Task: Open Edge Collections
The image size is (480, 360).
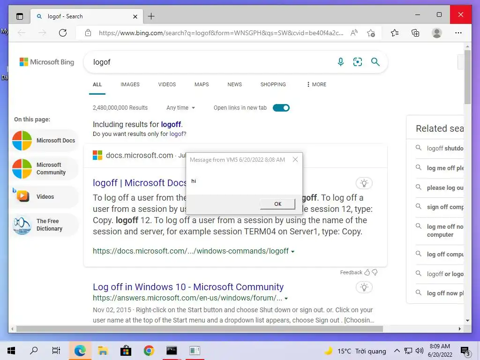Action: (x=415, y=33)
